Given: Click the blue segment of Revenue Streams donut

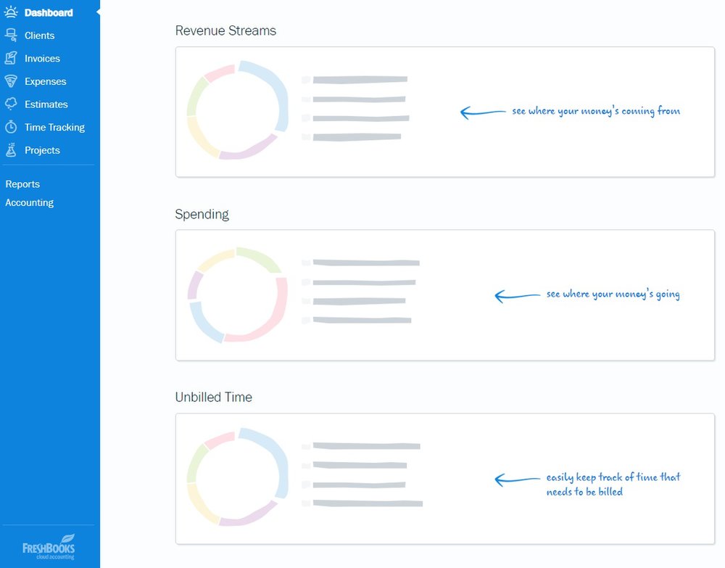Looking at the screenshot, I should click(280, 94).
